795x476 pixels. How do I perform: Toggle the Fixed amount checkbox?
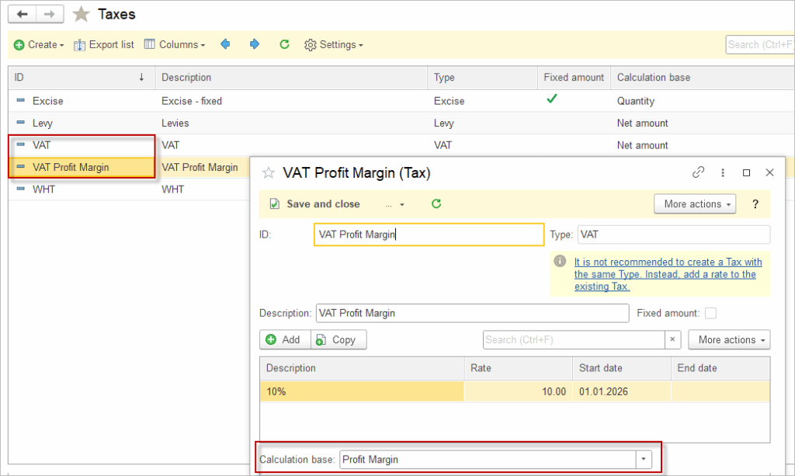click(x=710, y=313)
